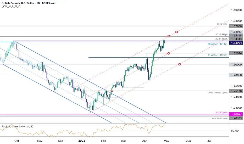Select the Oct 2023 Low label
Screen dimensions: 244x144
[x=220, y=118]
